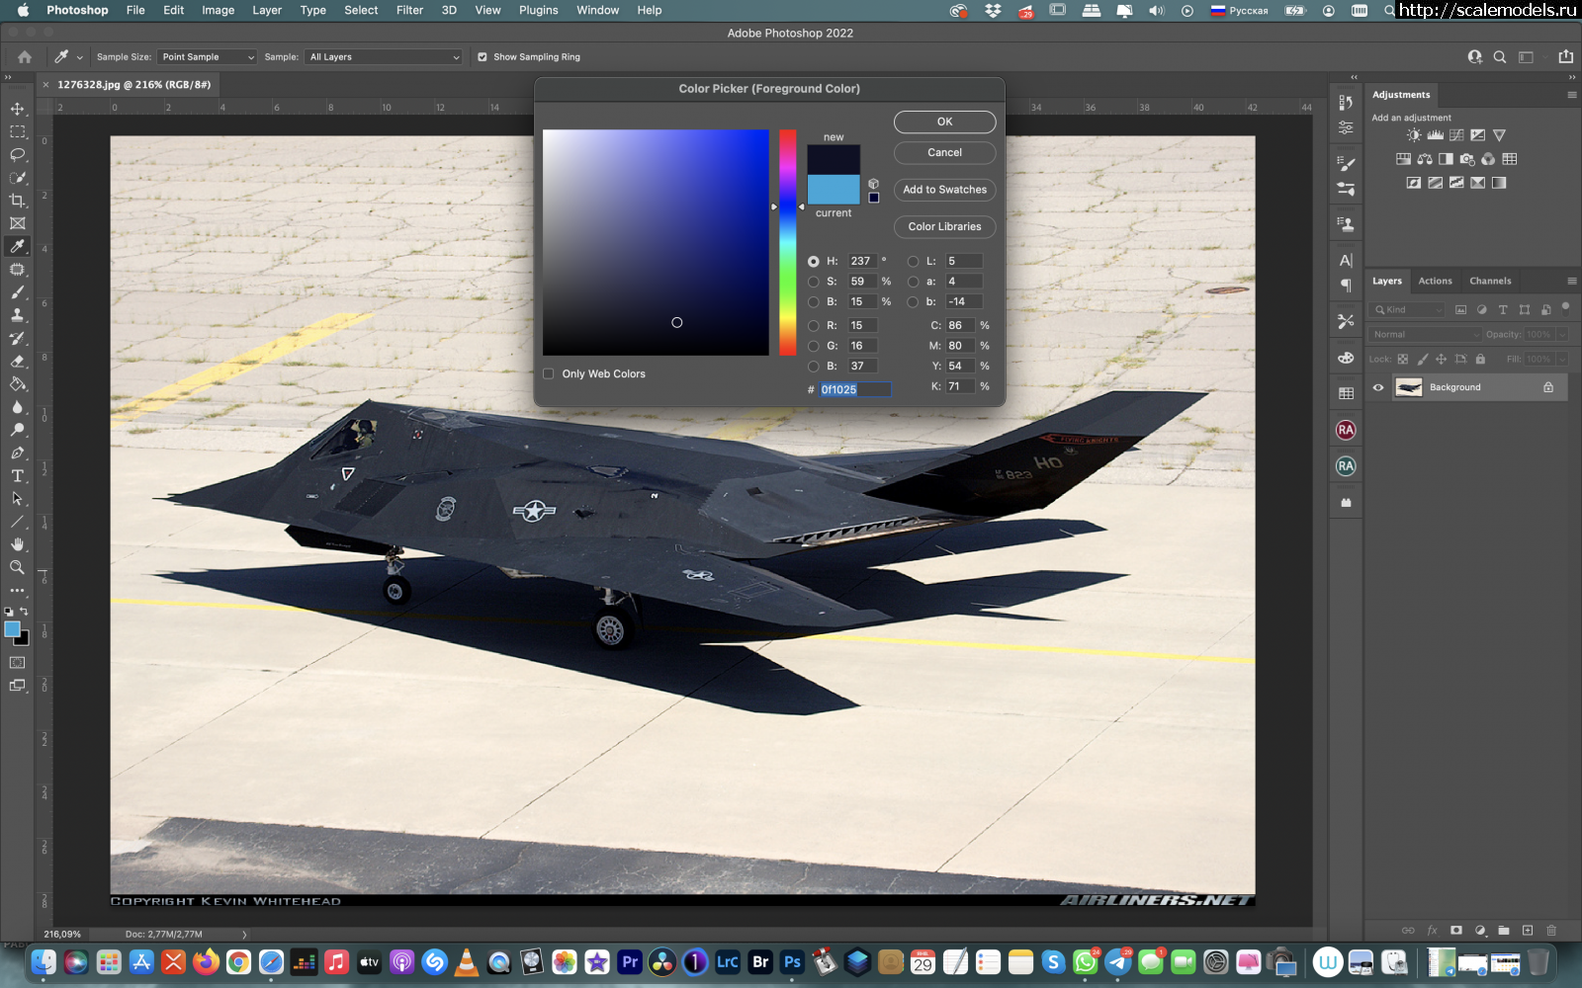Viewport: 1582px width, 988px height.
Task: Open the Sample Size dropdown
Action: pyautogui.click(x=207, y=57)
